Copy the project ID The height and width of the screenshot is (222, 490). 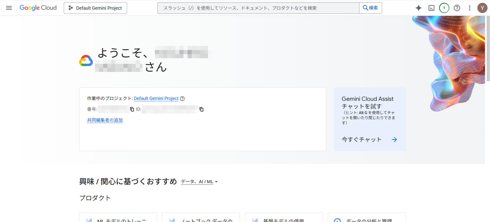201,109
